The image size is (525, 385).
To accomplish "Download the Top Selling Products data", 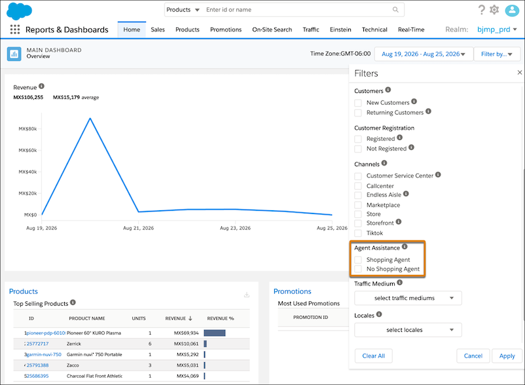I will tap(247, 295).
